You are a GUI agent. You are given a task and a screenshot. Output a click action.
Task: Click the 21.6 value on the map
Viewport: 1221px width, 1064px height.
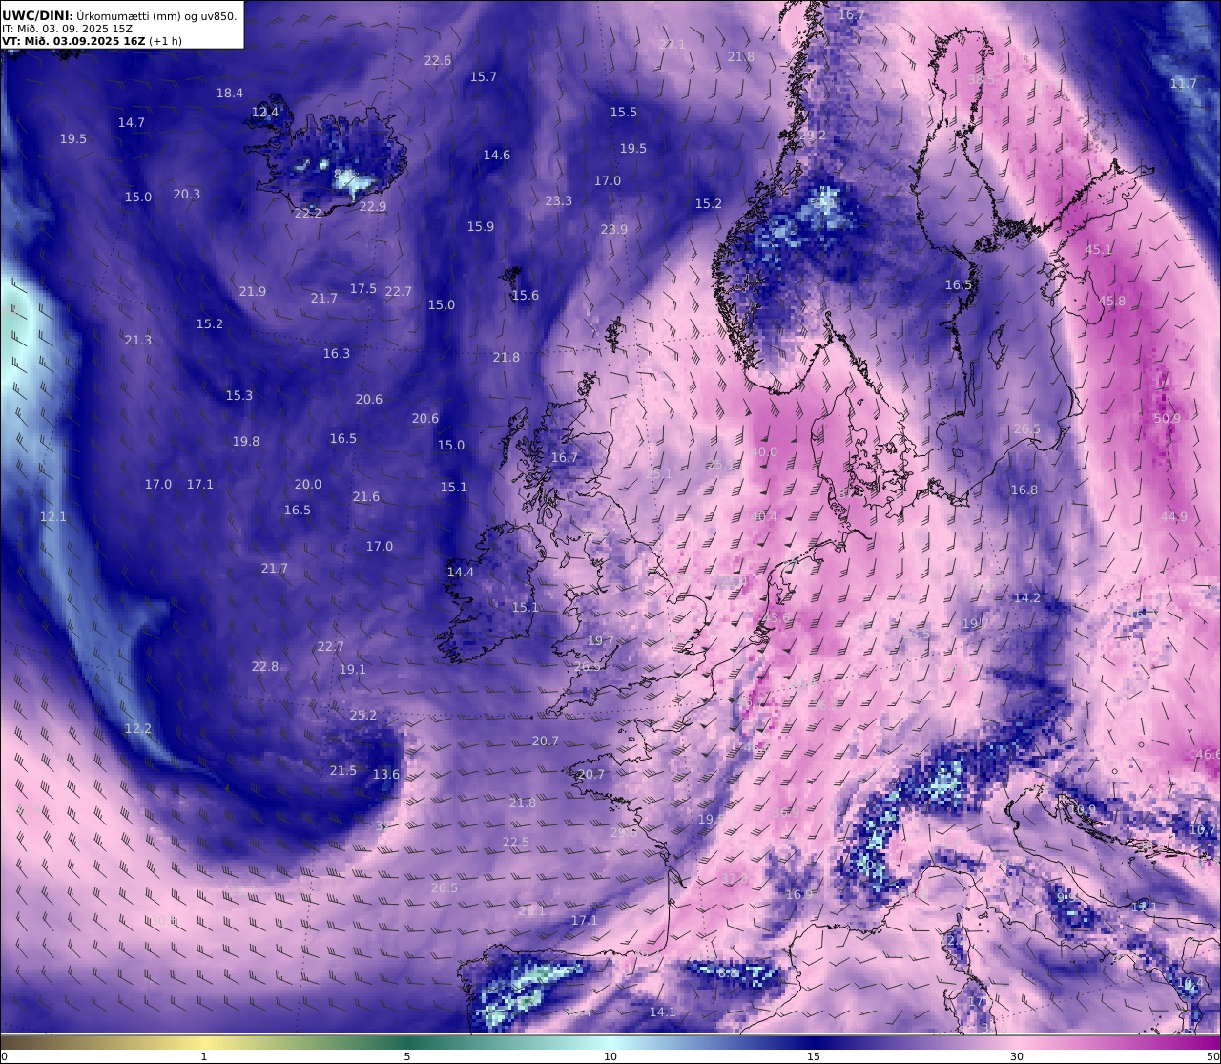[x=366, y=497]
